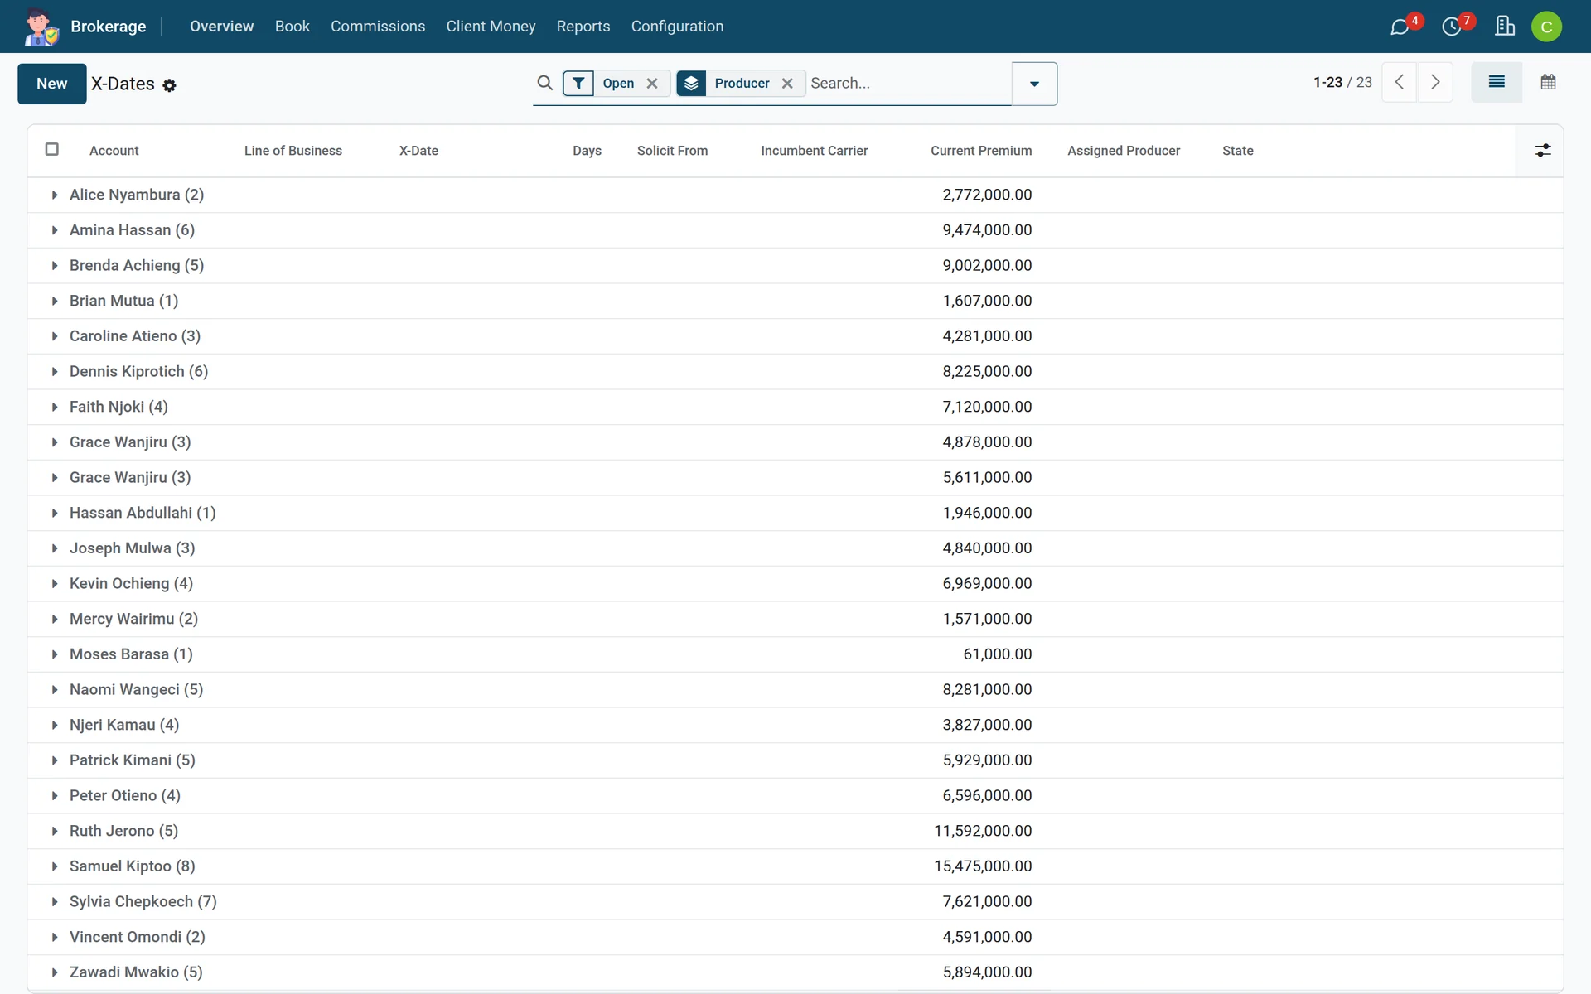Click the X-Dates settings gear icon
This screenshot has width=1591, height=994.
pos(169,85)
